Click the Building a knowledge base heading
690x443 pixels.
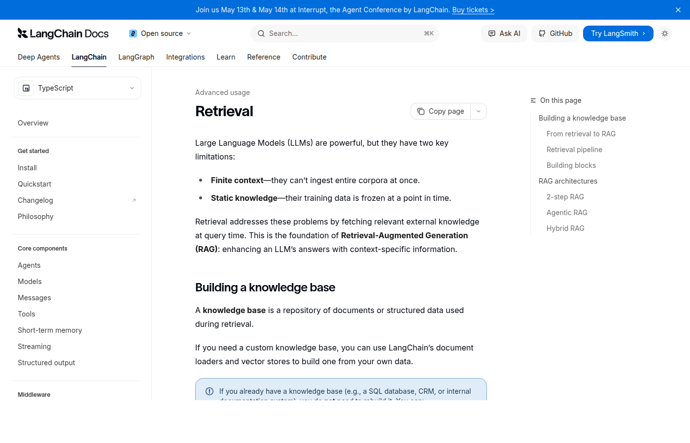click(x=265, y=287)
